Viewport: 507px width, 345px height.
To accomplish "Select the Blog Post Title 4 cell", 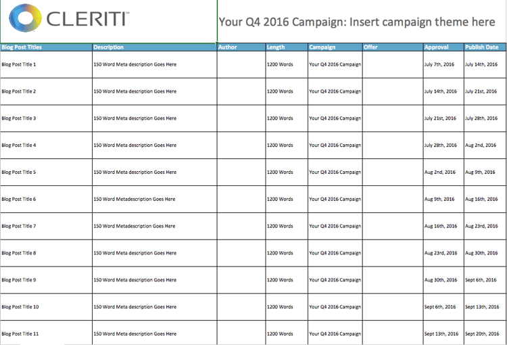I will (46, 145).
